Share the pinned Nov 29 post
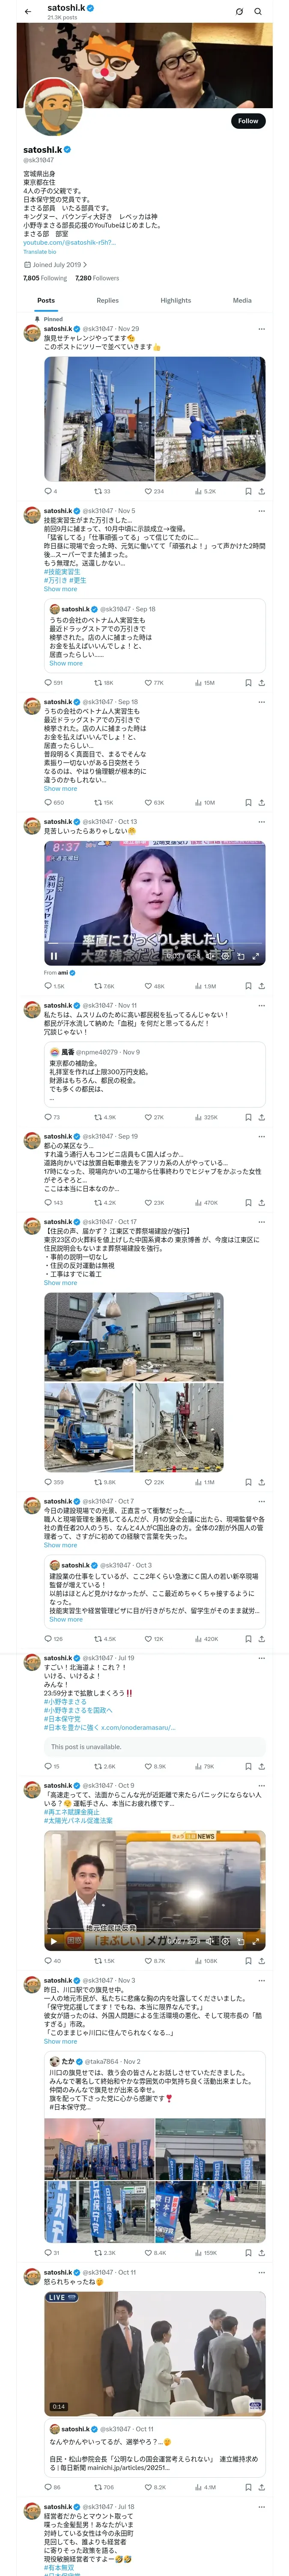Viewport: 289px width, 2576px height. click(x=262, y=491)
